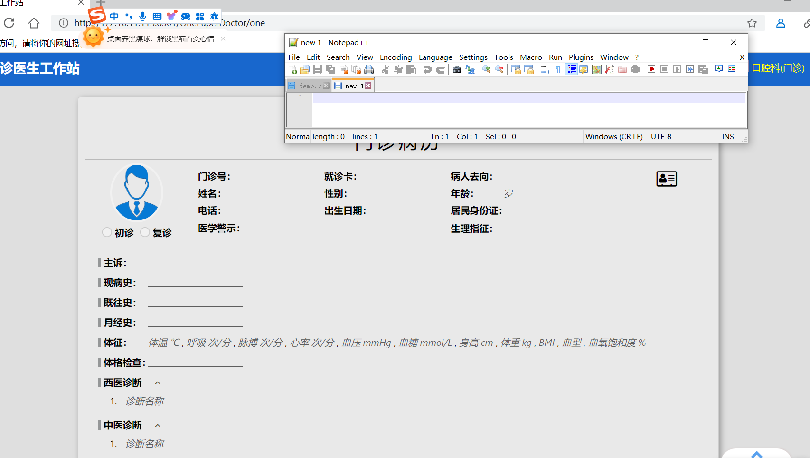The width and height of the screenshot is (810, 458).
Task: Select the 初诊 radio button
Action: coord(107,232)
